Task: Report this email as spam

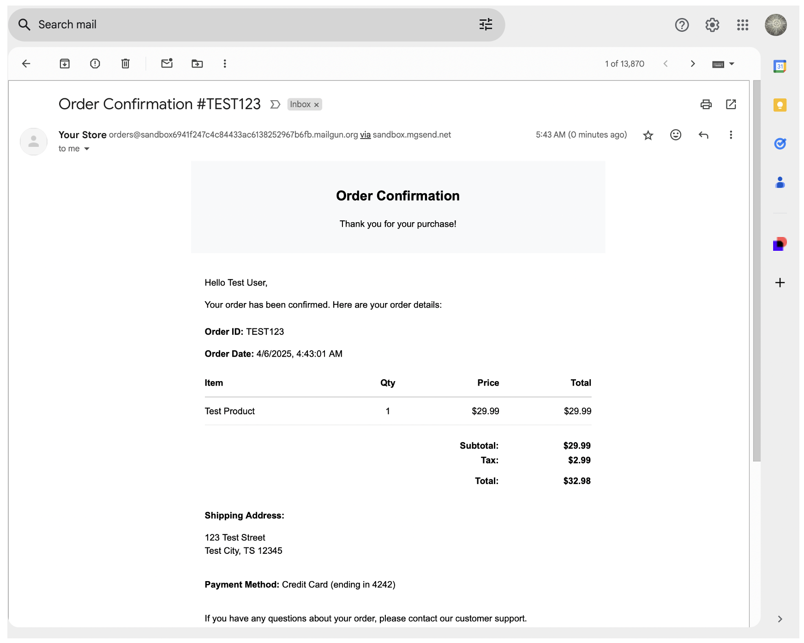Action: [95, 64]
